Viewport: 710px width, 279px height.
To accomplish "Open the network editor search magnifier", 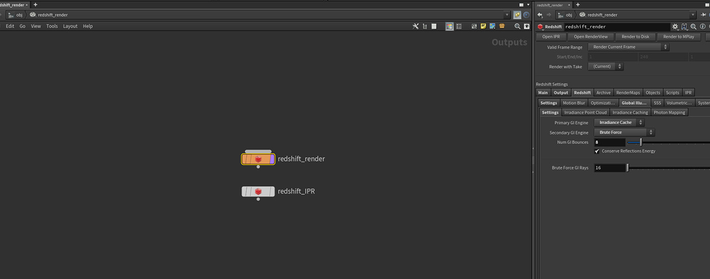I will tap(518, 26).
